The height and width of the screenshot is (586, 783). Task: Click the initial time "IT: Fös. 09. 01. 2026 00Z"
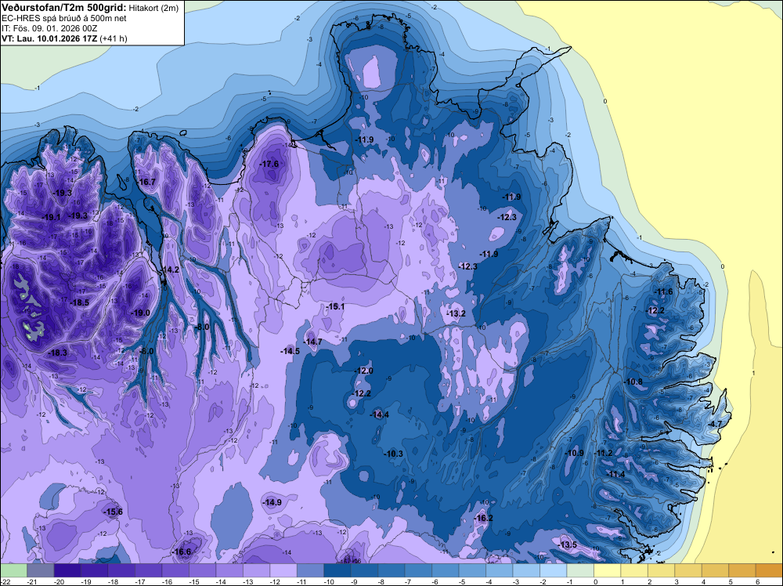coord(49,28)
